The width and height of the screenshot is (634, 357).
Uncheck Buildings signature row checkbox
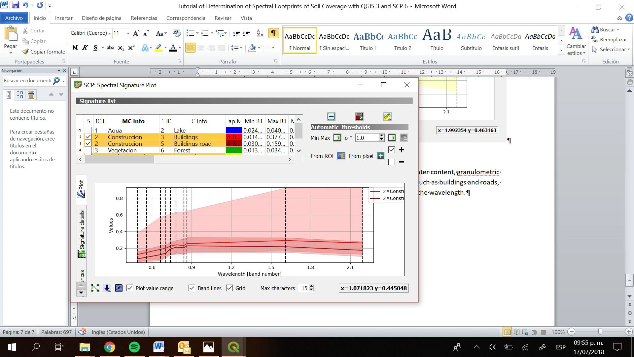point(88,137)
